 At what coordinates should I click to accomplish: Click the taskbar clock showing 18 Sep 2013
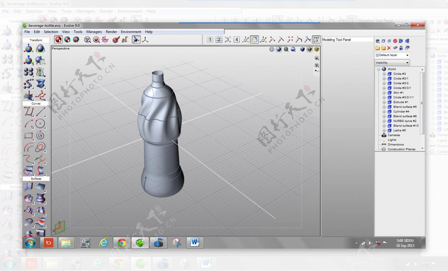coord(405,243)
